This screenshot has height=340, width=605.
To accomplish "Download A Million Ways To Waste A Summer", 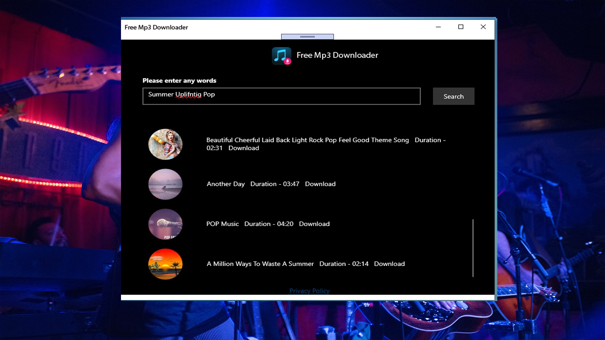I will (x=389, y=264).
